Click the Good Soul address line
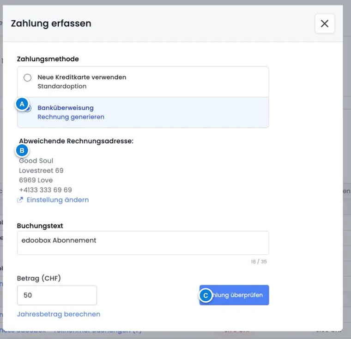The image size is (351, 339). 36,161
